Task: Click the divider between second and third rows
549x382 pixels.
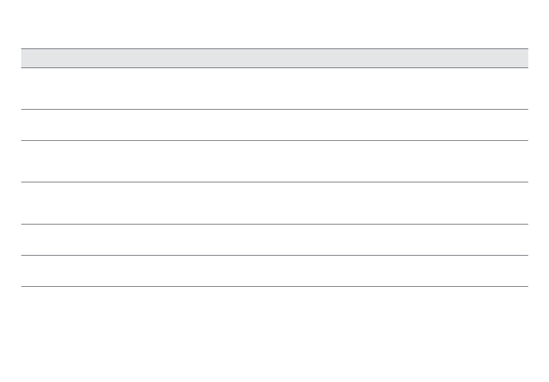Action: tap(274, 140)
